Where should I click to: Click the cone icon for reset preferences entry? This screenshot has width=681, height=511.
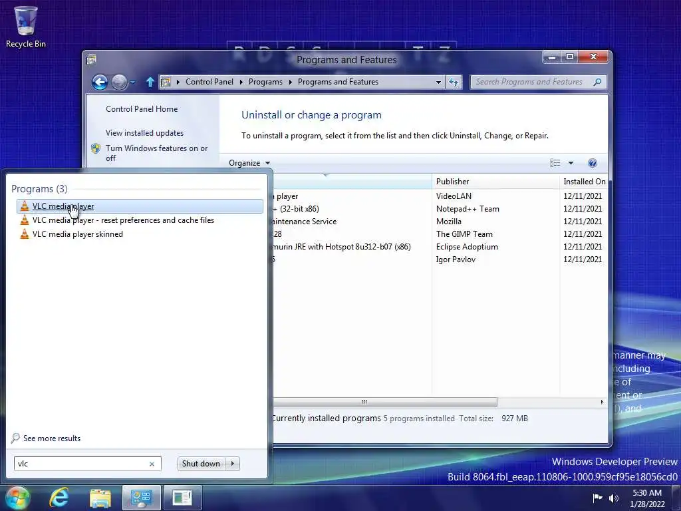point(25,220)
